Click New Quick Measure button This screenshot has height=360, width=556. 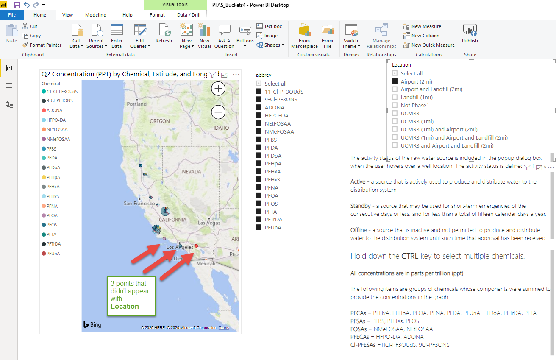pyautogui.click(x=429, y=45)
